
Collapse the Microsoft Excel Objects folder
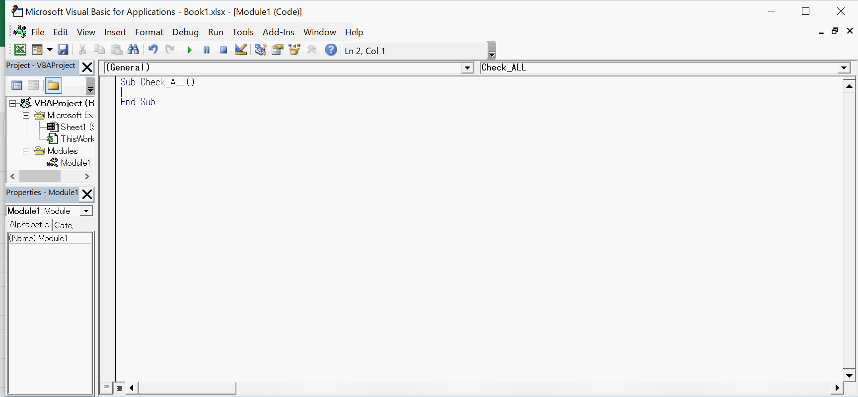click(x=26, y=115)
